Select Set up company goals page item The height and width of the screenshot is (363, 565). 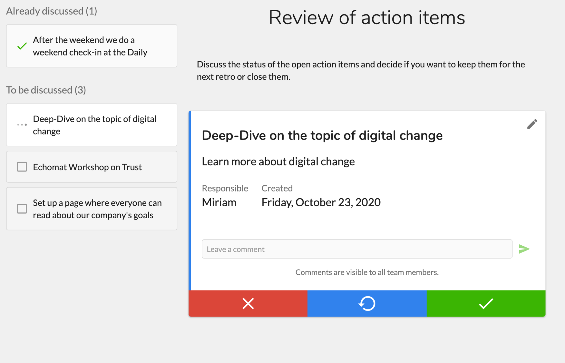click(91, 208)
